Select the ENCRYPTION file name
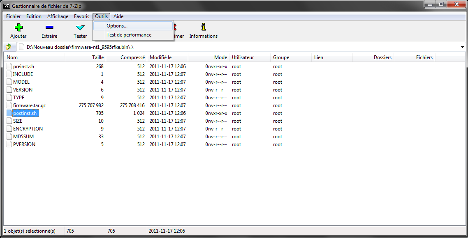This screenshot has width=468, height=238. (x=28, y=129)
